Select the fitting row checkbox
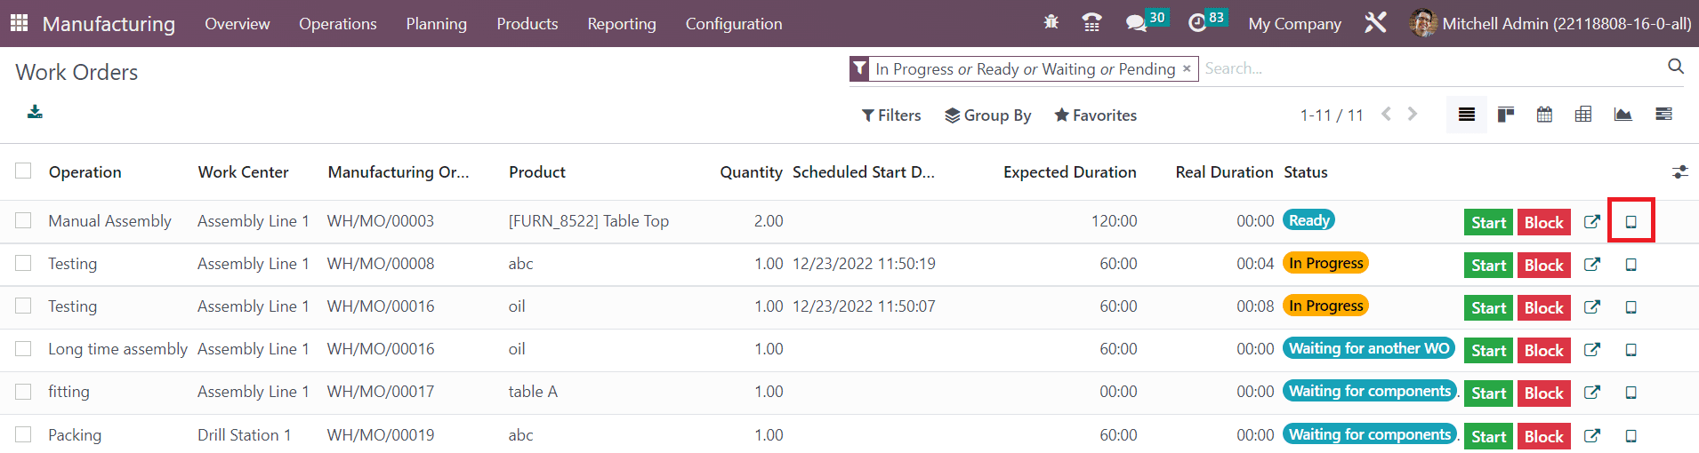The width and height of the screenshot is (1699, 453). coord(23,392)
